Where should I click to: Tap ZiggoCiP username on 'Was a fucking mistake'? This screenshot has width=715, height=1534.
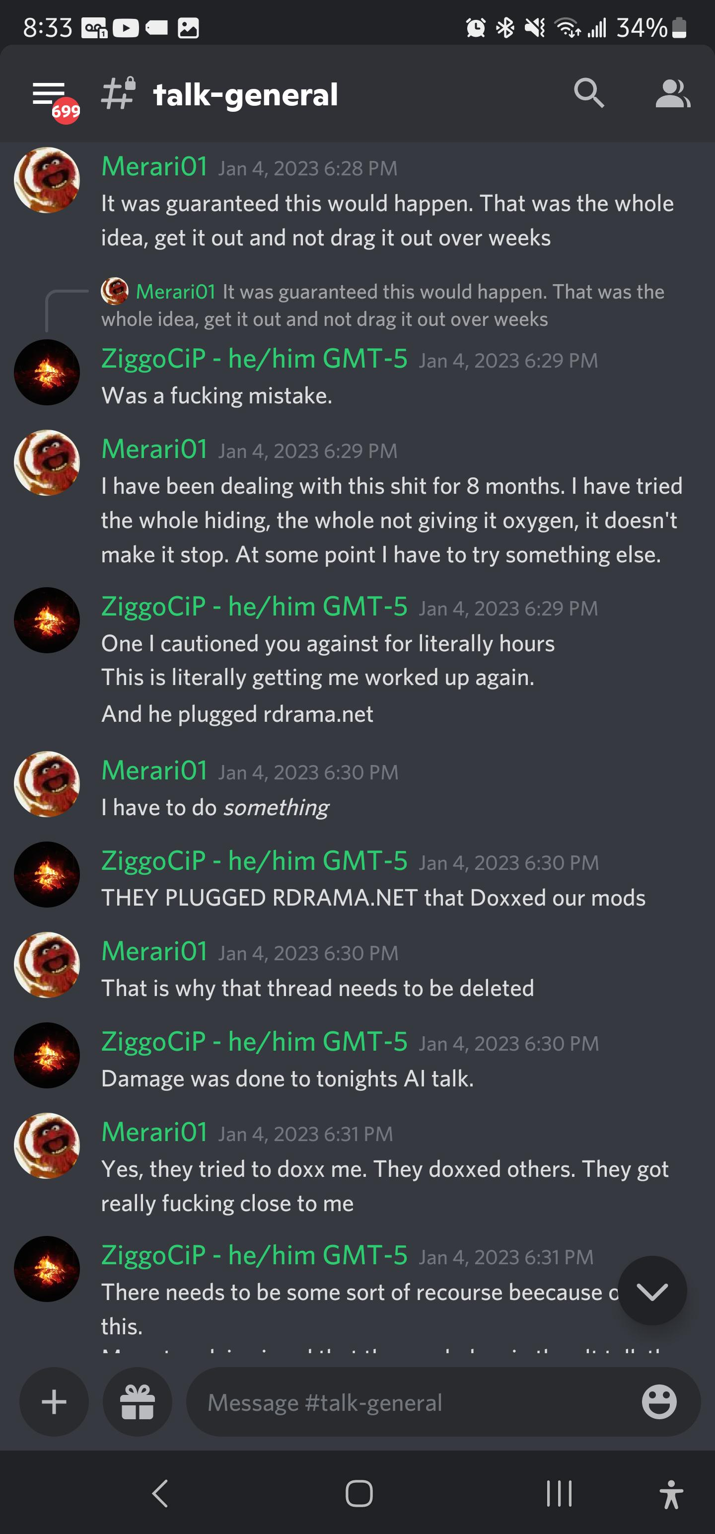(254, 359)
